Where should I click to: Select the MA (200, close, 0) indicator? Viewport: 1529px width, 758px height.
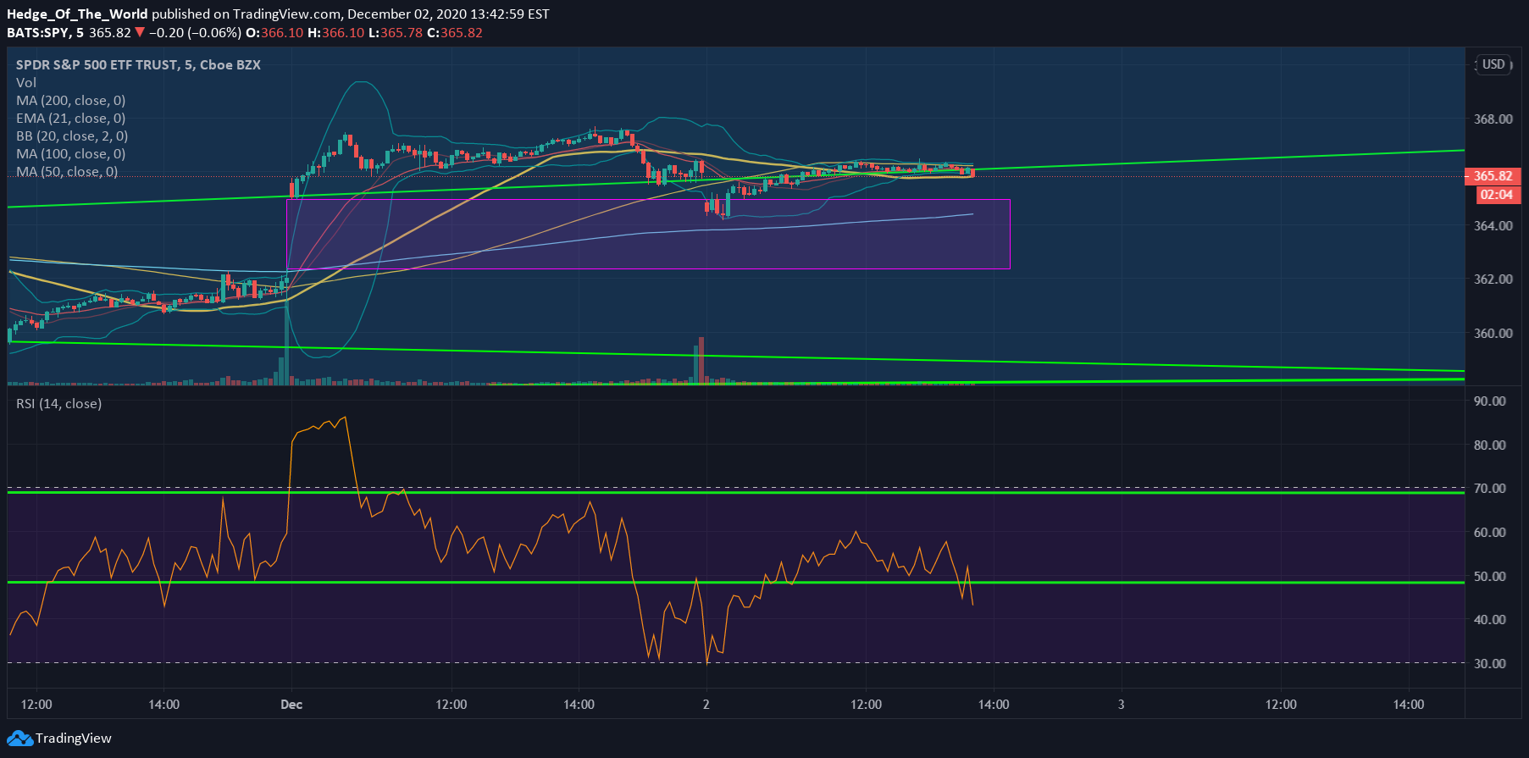pos(71,100)
